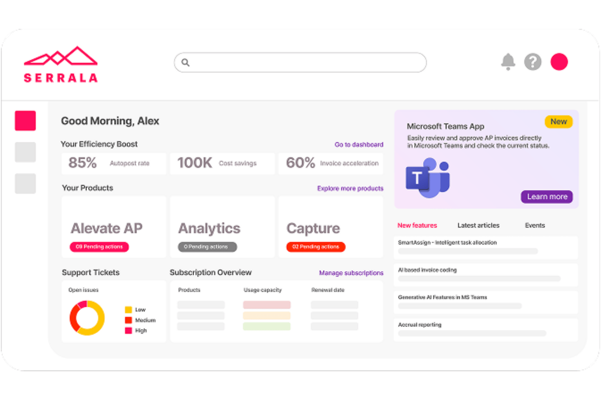Open Generative AI Features in MS Teams item
The width and height of the screenshot is (601, 400).
(486, 302)
